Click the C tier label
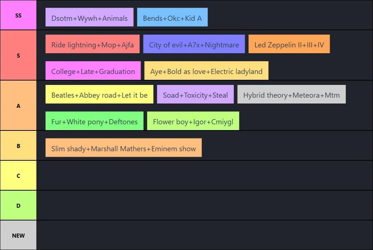Screen dimensions: 373x250 [x=18, y=176]
